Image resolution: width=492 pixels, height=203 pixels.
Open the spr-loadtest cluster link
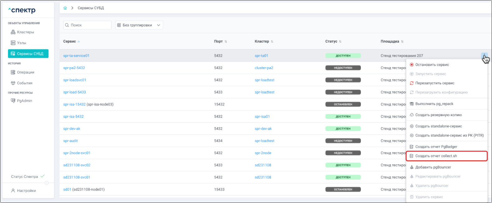pyautogui.click(x=264, y=80)
